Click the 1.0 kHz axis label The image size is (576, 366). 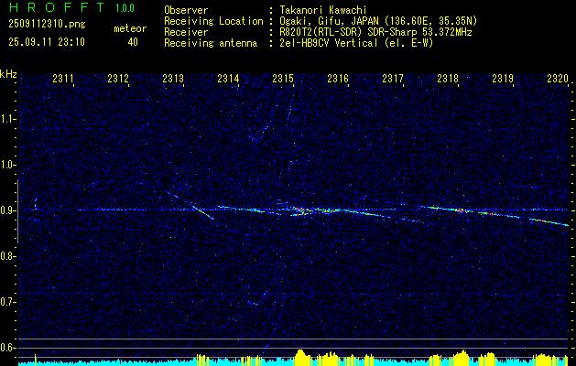[x=7, y=165]
